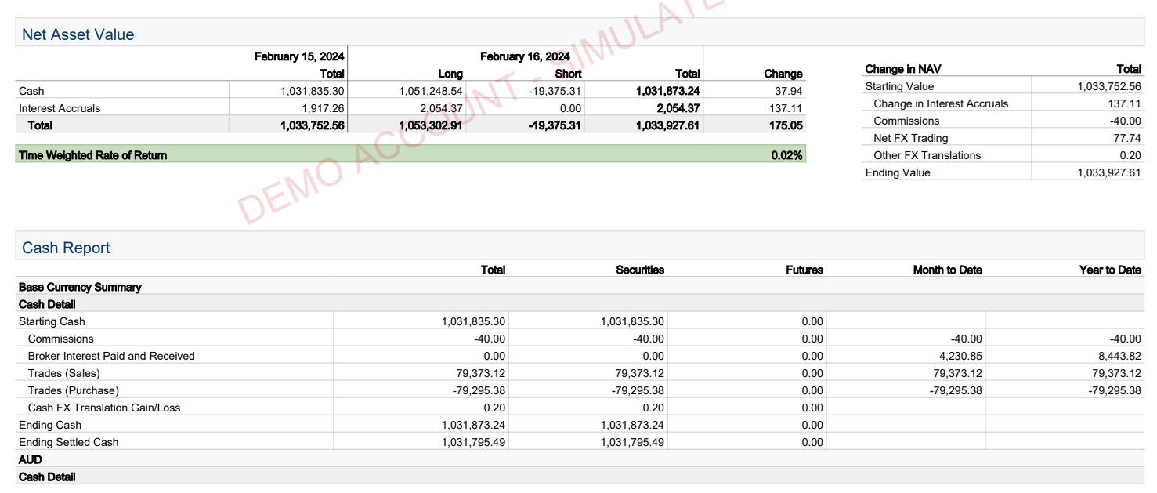The height and width of the screenshot is (493, 1157).
Task: Select the Time Weighted Rate of Return label
Action: (x=92, y=155)
